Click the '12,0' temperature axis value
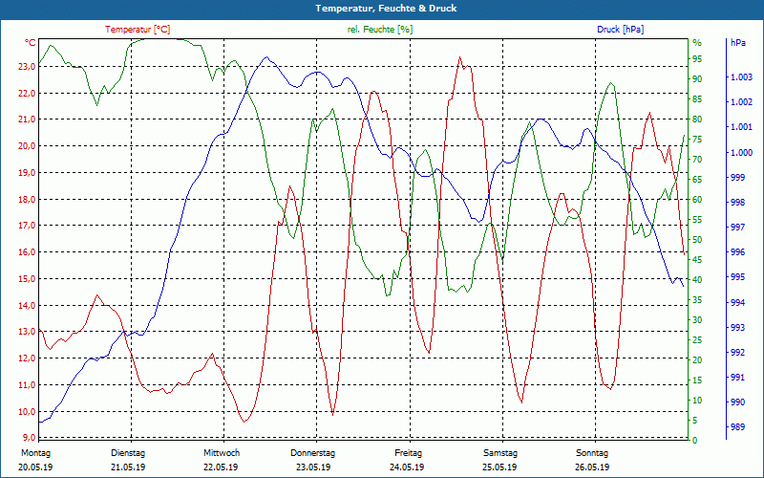Screen dimensions: 764x478 [x=27, y=358]
